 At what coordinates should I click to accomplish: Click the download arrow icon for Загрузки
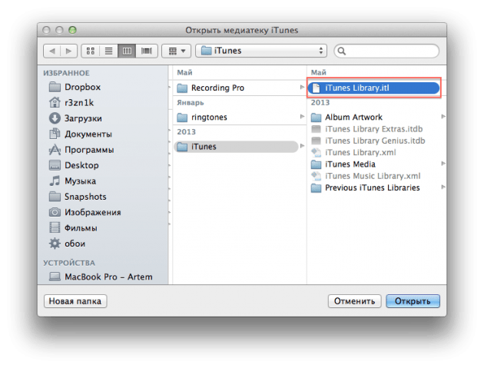click(55, 118)
